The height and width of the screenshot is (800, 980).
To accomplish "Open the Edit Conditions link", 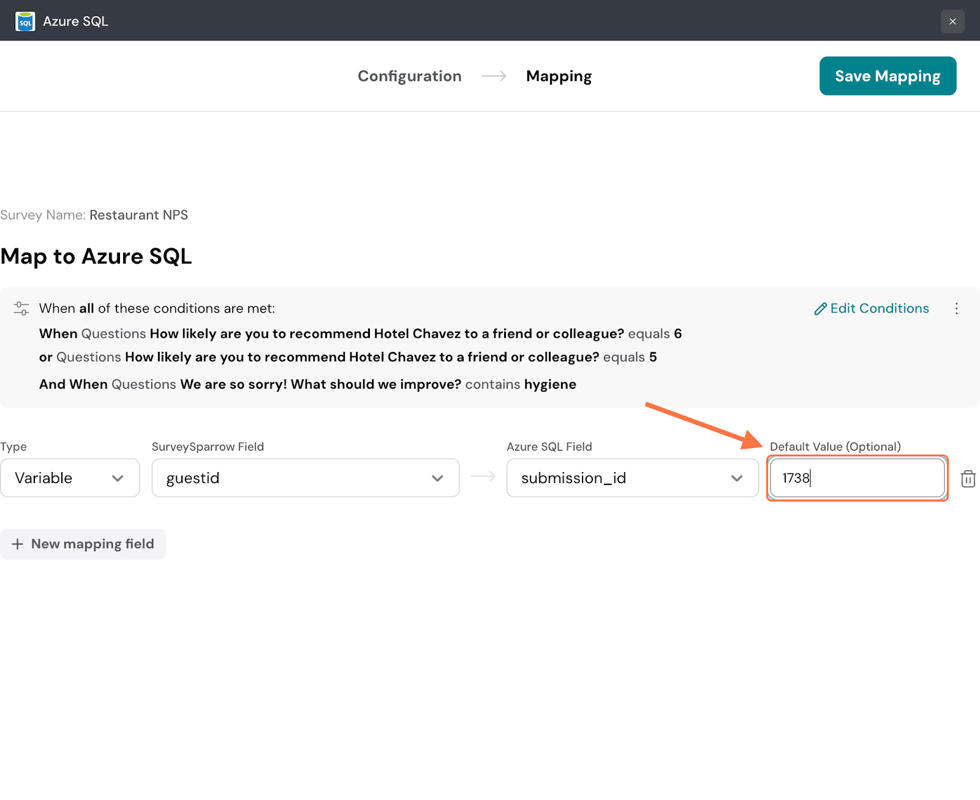I will (x=879, y=308).
